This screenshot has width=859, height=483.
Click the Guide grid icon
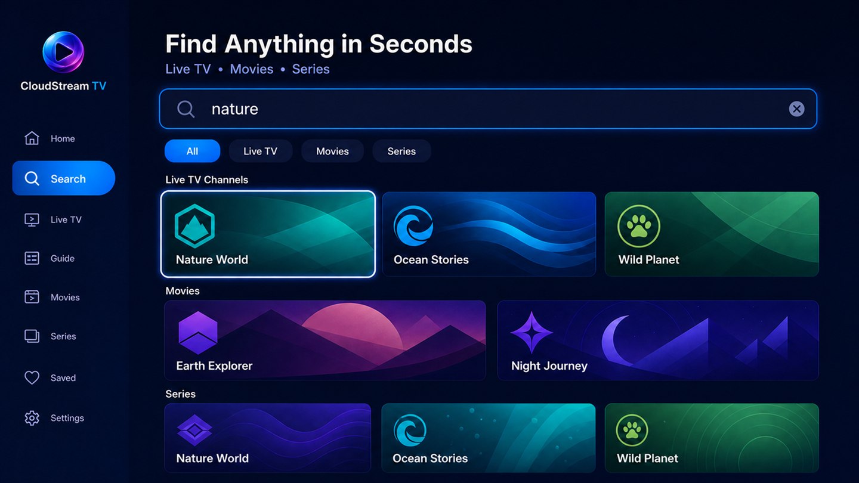click(x=32, y=258)
